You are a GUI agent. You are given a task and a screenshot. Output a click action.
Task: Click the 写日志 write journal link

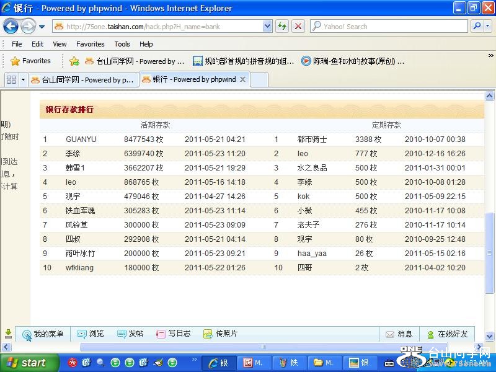click(x=174, y=334)
